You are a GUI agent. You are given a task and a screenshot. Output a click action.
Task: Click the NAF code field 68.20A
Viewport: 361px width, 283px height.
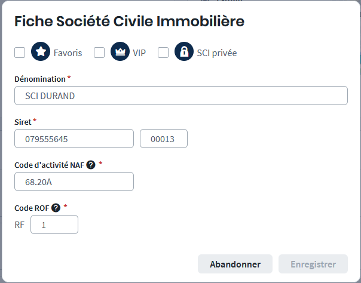74,182
